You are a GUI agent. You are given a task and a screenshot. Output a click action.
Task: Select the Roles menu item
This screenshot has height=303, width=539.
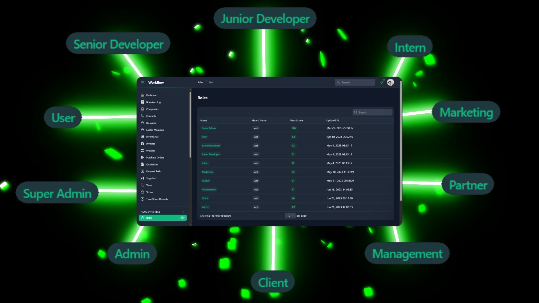[163, 218]
